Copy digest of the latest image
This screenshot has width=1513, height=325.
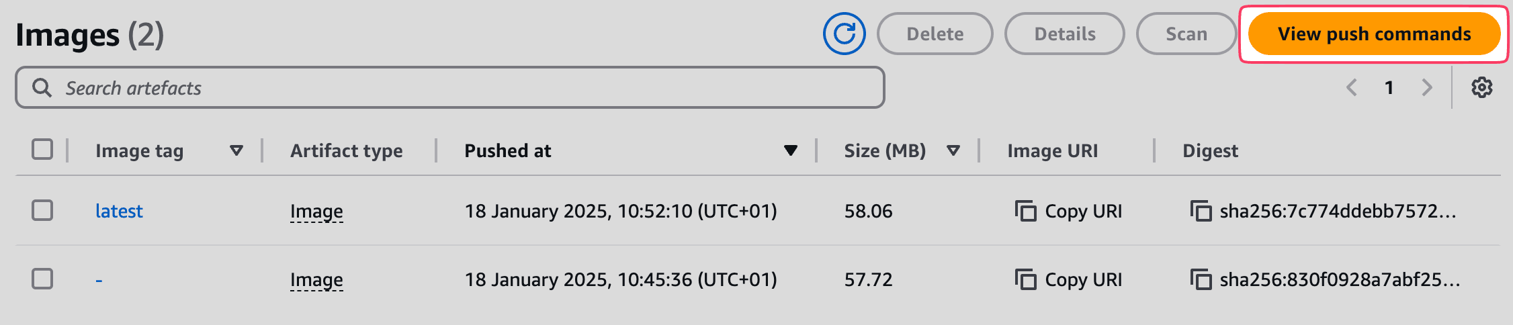pyautogui.click(x=1201, y=211)
